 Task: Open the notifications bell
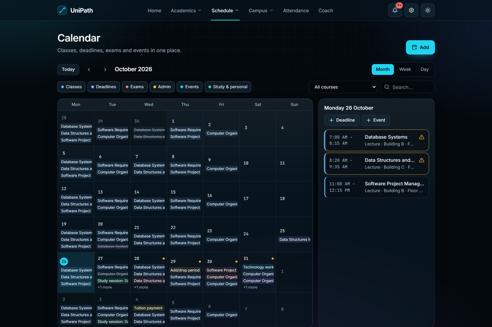395,10
